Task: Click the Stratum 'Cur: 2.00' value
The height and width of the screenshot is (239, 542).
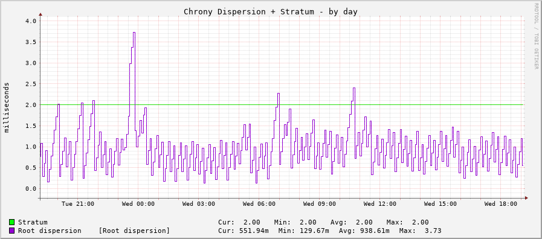Action: [239, 223]
